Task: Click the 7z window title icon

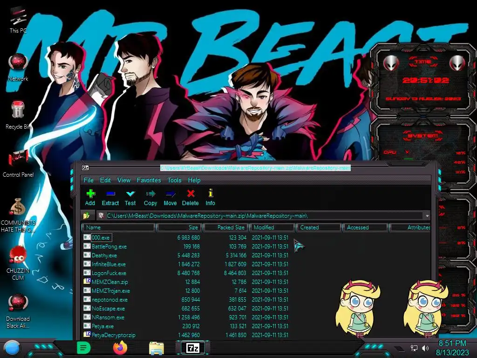Action: pyautogui.click(x=86, y=168)
